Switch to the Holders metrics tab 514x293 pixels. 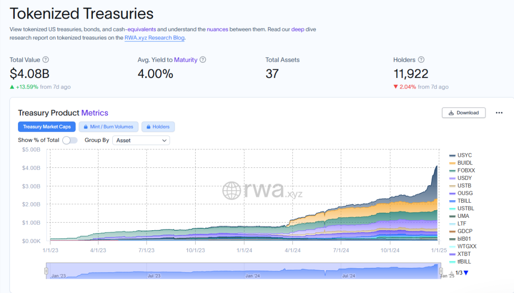[x=158, y=127]
